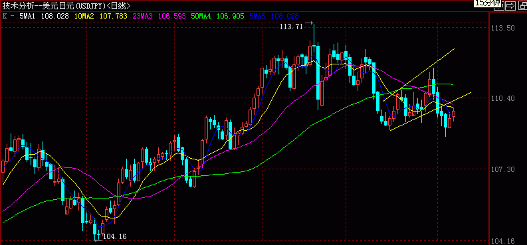Click the chart title 技术分析--美元日元(USDJPY)<日线>
The image size is (527, 245).
pyautogui.click(x=67, y=5)
